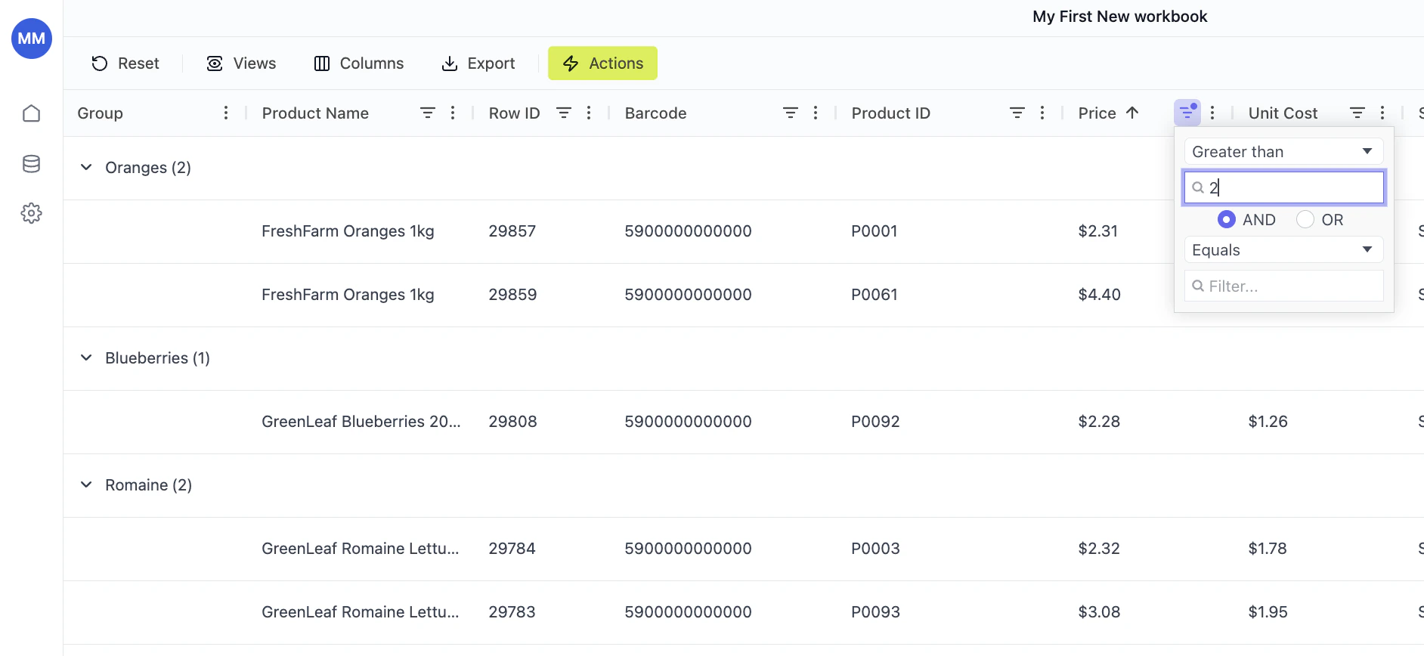Open the Home icon in sidebar
This screenshot has height=656, width=1424.
tap(32, 113)
